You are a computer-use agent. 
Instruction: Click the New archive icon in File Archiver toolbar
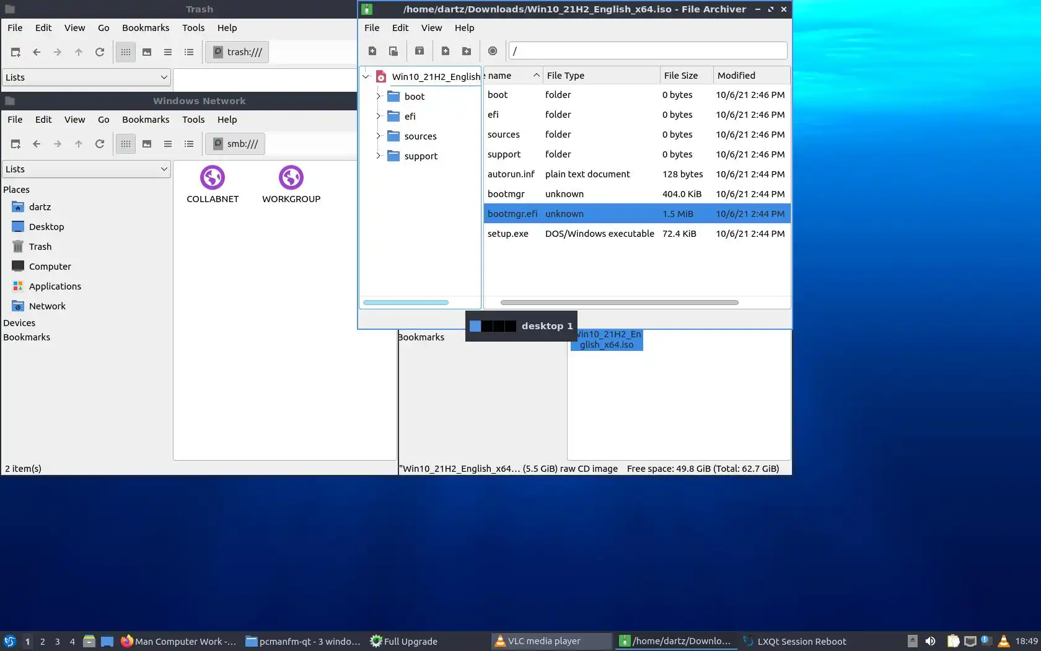point(372,51)
